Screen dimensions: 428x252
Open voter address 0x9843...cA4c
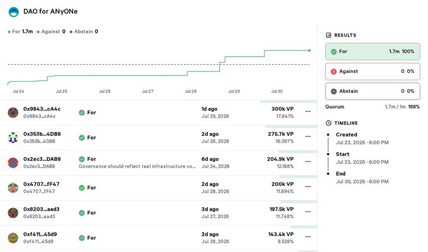tap(42, 109)
